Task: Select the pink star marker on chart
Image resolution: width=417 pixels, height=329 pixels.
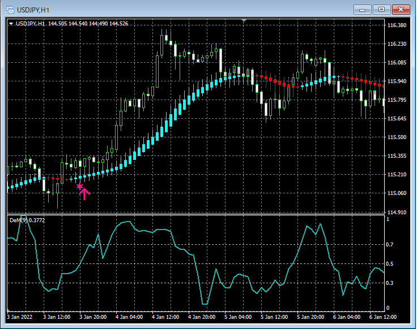Action: pyautogui.click(x=80, y=185)
